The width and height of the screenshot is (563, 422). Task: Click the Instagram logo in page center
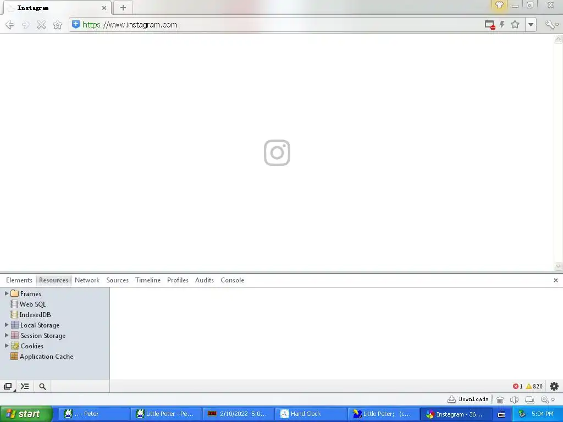click(x=277, y=153)
